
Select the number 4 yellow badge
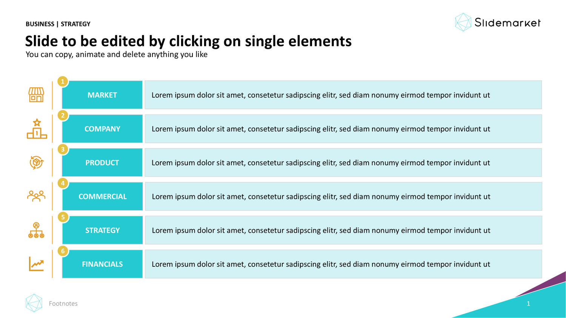pyautogui.click(x=63, y=183)
